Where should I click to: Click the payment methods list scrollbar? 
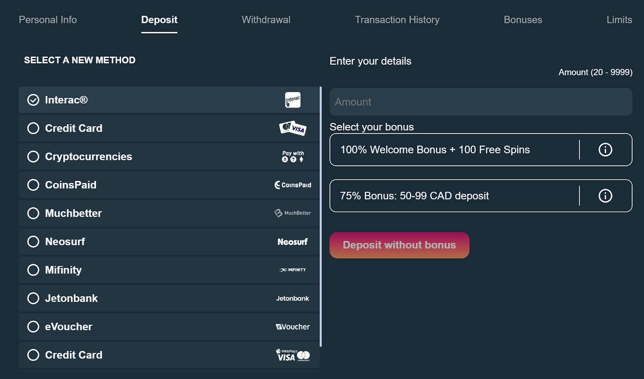pyautogui.click(x=321, y=217)
